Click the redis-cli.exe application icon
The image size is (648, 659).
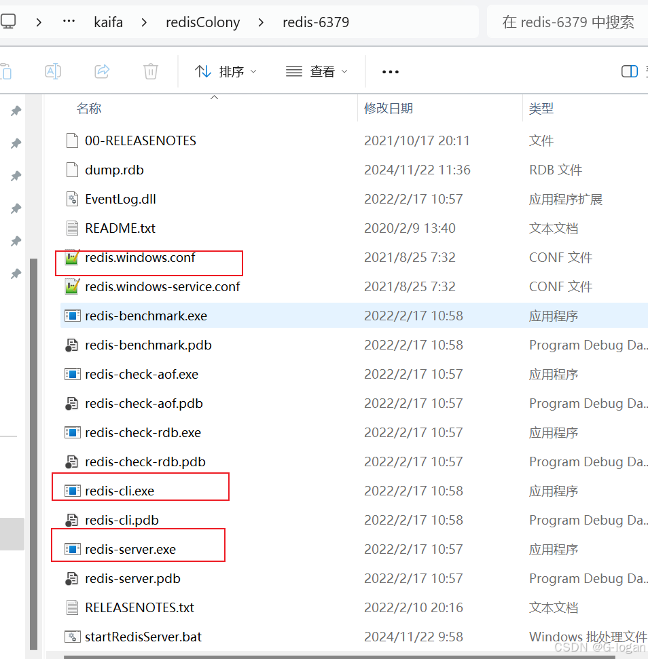tap(72, 491)
